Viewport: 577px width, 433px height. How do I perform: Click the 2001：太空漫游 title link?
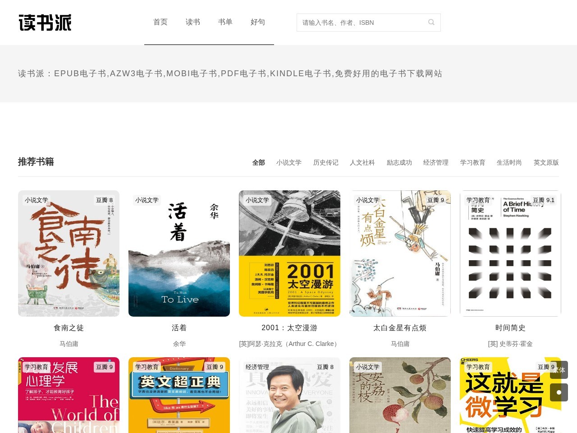click(289, 328)
